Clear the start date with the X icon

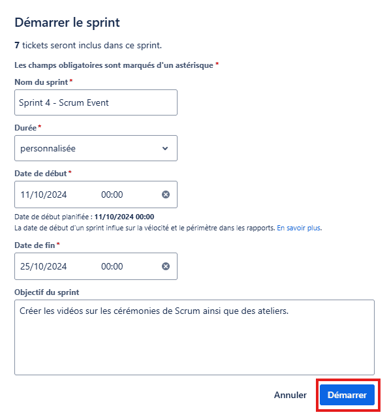pyautogui.click(x=166, y=194)
